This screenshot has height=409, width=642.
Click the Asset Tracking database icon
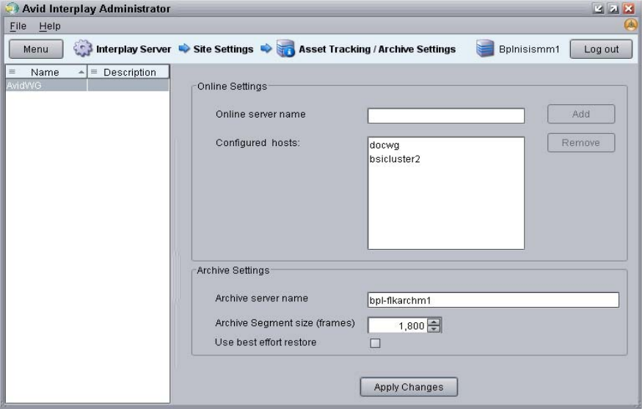pos(285,48)
